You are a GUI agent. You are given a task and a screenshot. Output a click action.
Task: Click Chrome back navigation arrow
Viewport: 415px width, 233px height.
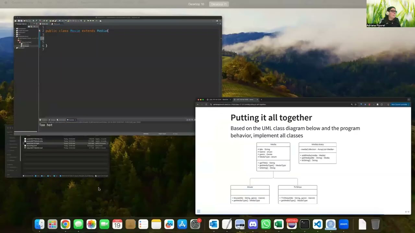click(198, 105)
